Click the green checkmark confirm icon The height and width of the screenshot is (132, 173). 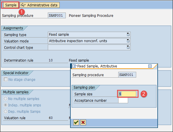click(76, 122)
